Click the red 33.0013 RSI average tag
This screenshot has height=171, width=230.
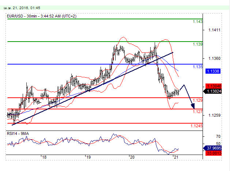214,153
